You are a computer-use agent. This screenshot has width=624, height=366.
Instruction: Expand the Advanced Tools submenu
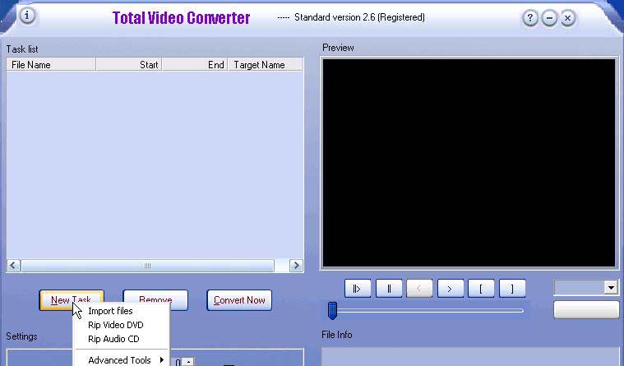point(122,360)
